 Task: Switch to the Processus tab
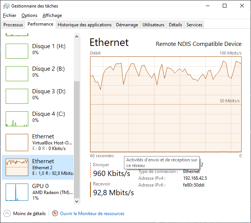click(x=13, y=25)
